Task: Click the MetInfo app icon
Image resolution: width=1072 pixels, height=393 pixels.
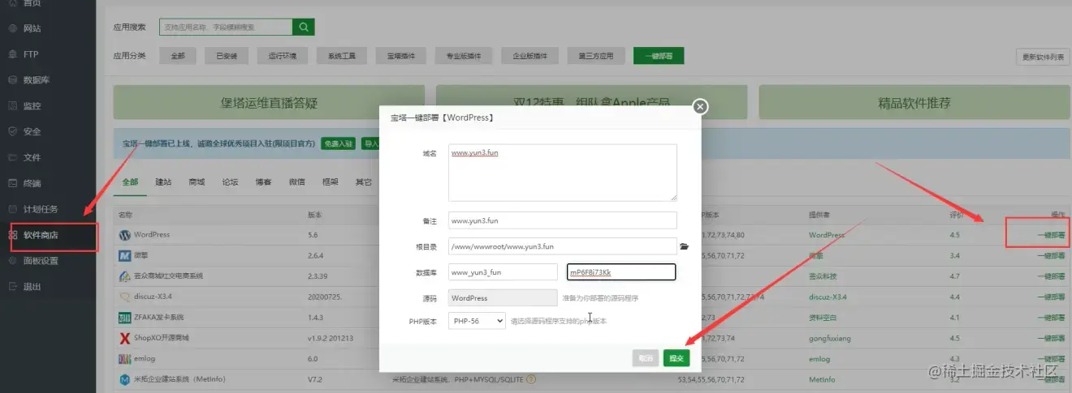Action: click(124, 378)
